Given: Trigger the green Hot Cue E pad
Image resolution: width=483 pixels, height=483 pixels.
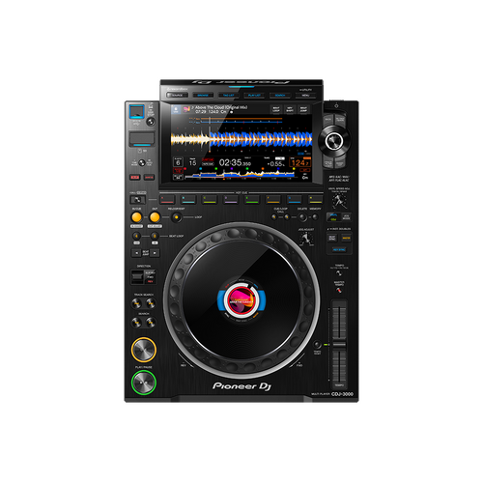Looking at the screenshot, I should coord(252,199).
